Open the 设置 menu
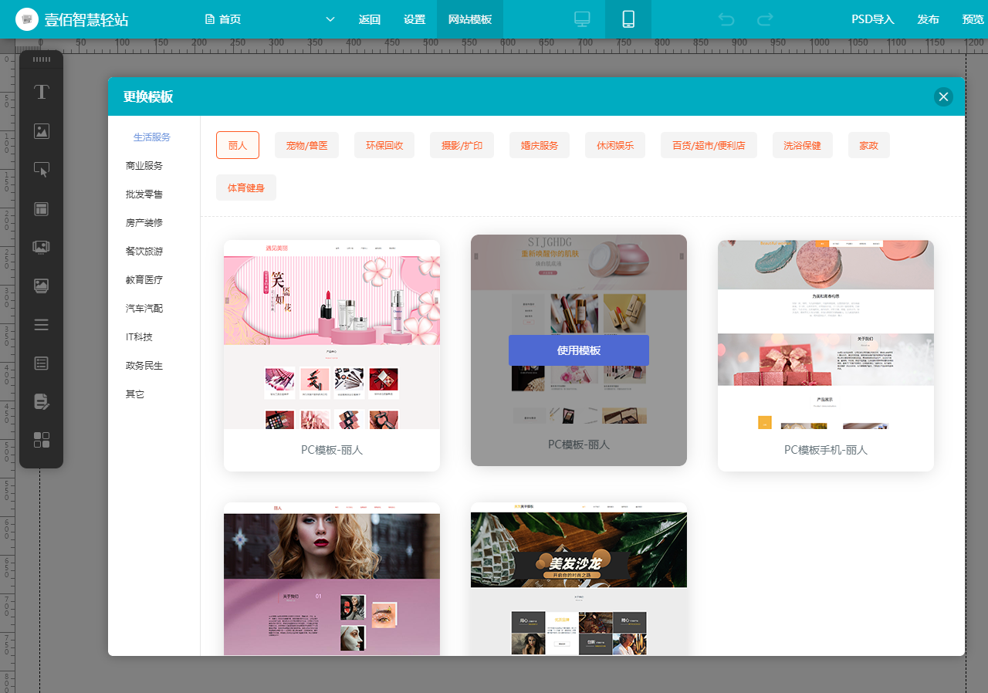Image resolution: width=988 pixels, height=693 pixels. [414, 19]
